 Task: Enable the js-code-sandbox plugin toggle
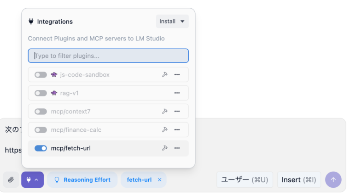tap(41, 75)
